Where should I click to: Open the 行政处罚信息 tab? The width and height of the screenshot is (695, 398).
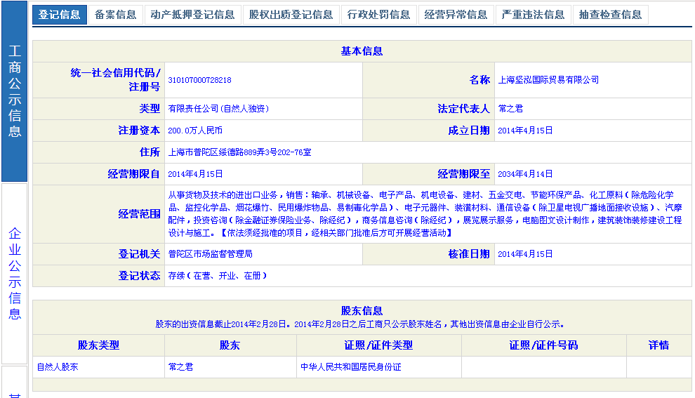378,15
